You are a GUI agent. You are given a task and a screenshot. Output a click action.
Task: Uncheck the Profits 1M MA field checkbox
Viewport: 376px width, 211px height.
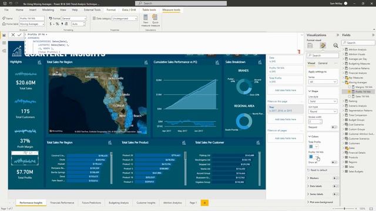tap(350, 91)
